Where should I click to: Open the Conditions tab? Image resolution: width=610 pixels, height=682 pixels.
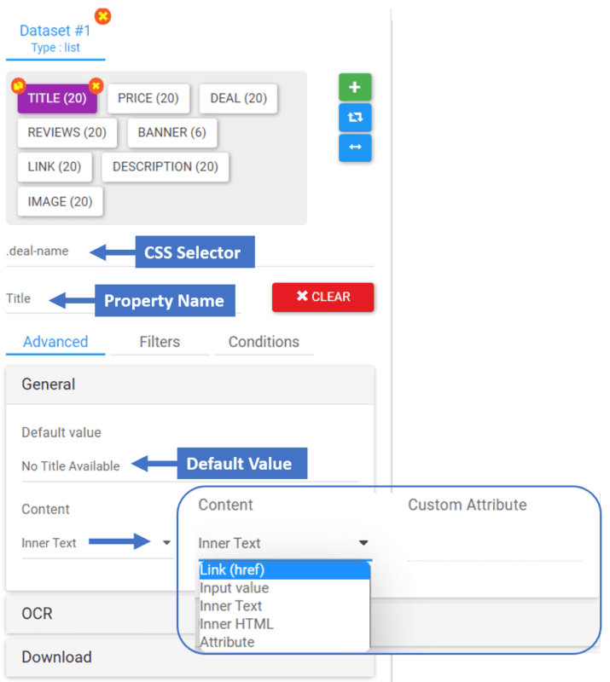click(264, 341)
